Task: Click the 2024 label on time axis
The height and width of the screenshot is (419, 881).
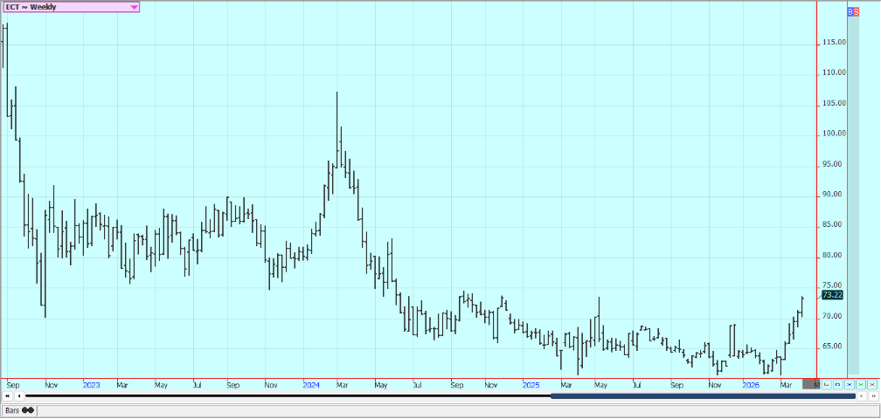Action: 311,384
